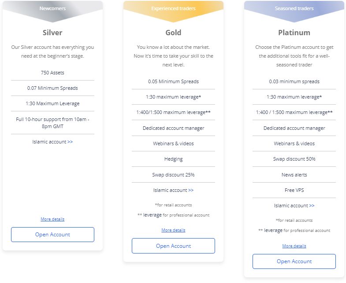
Task: Click the Platinum plan title
Action: click(x=294, y=33)
